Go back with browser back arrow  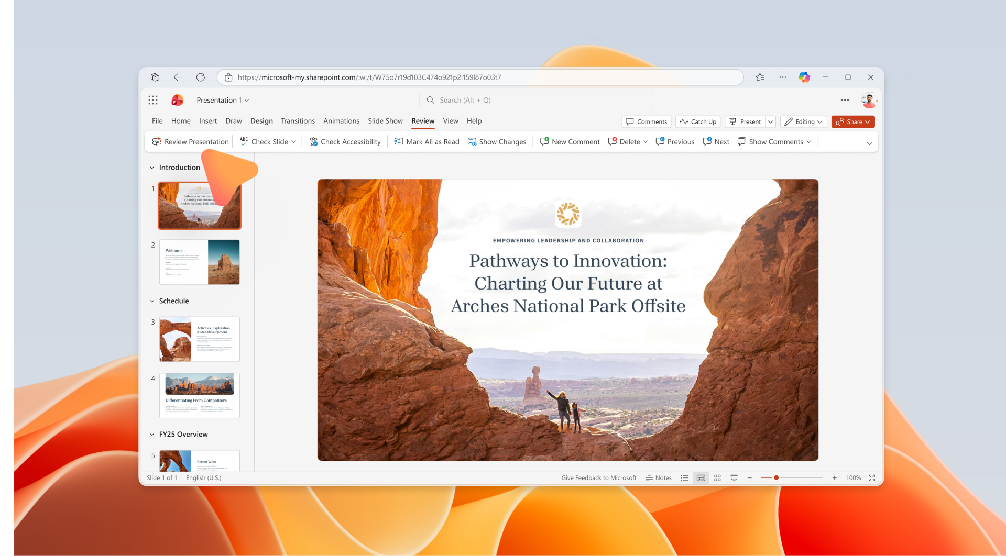[178, 77]
